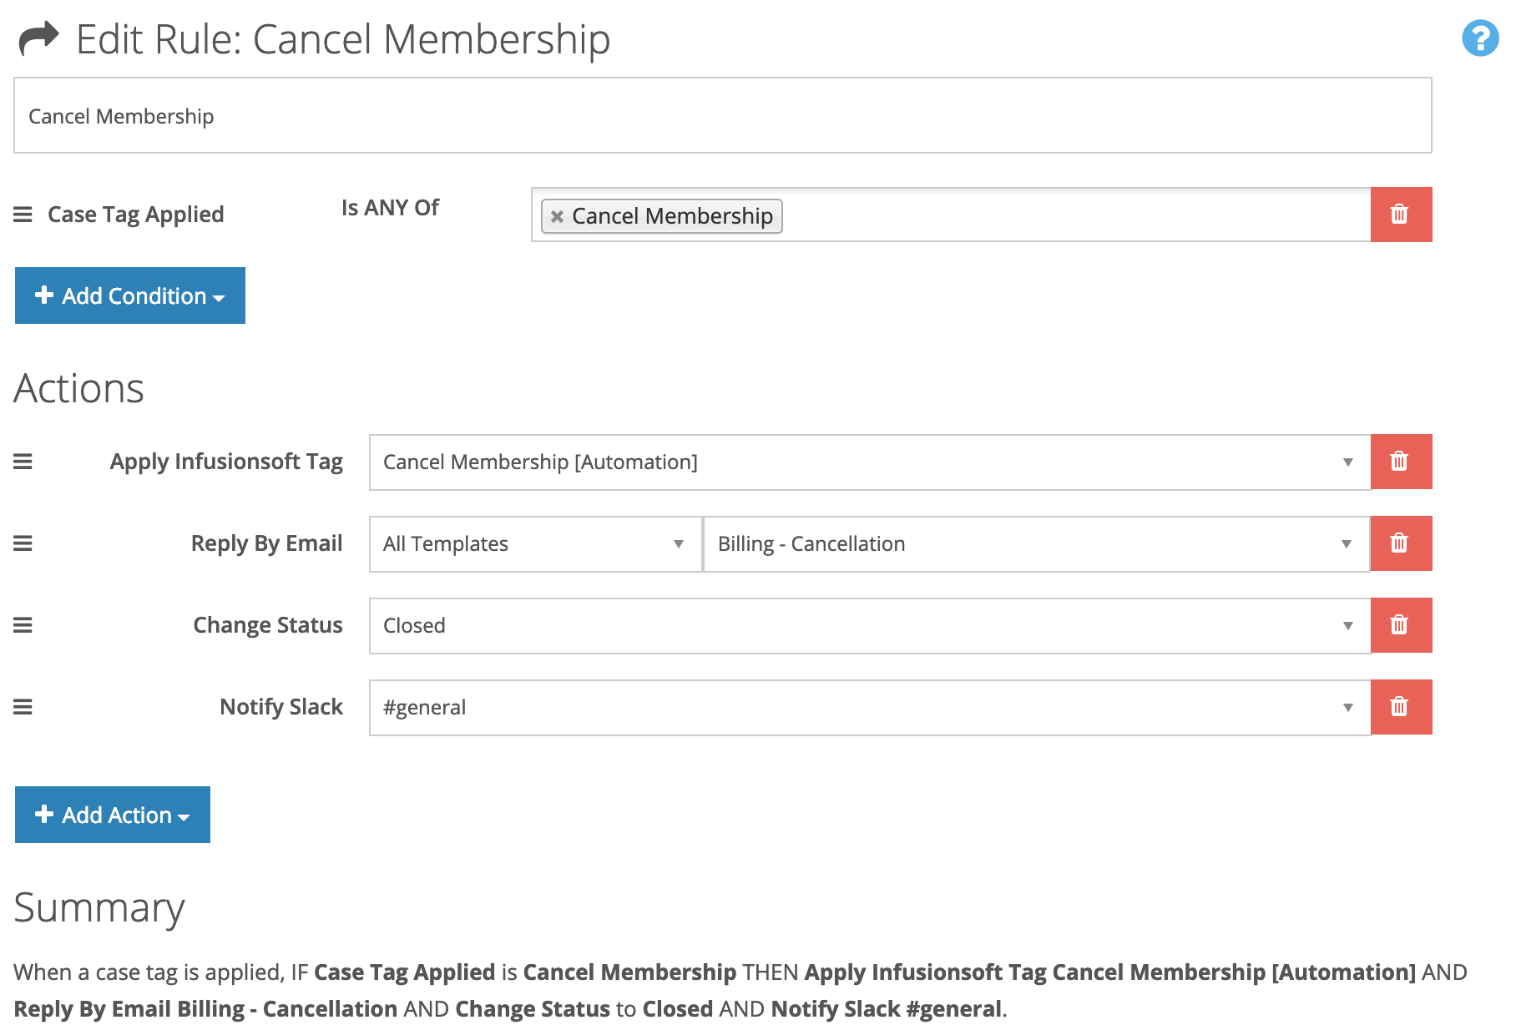
Task: Delete the Reply By Email action
Action: (x=1401, y=543)
